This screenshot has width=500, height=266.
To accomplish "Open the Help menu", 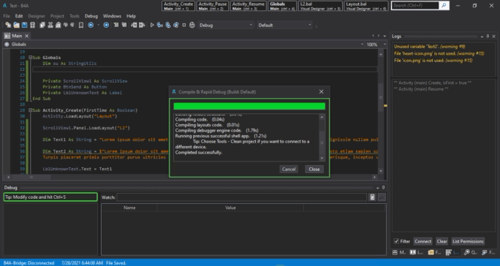I will (x=131, y=16).
